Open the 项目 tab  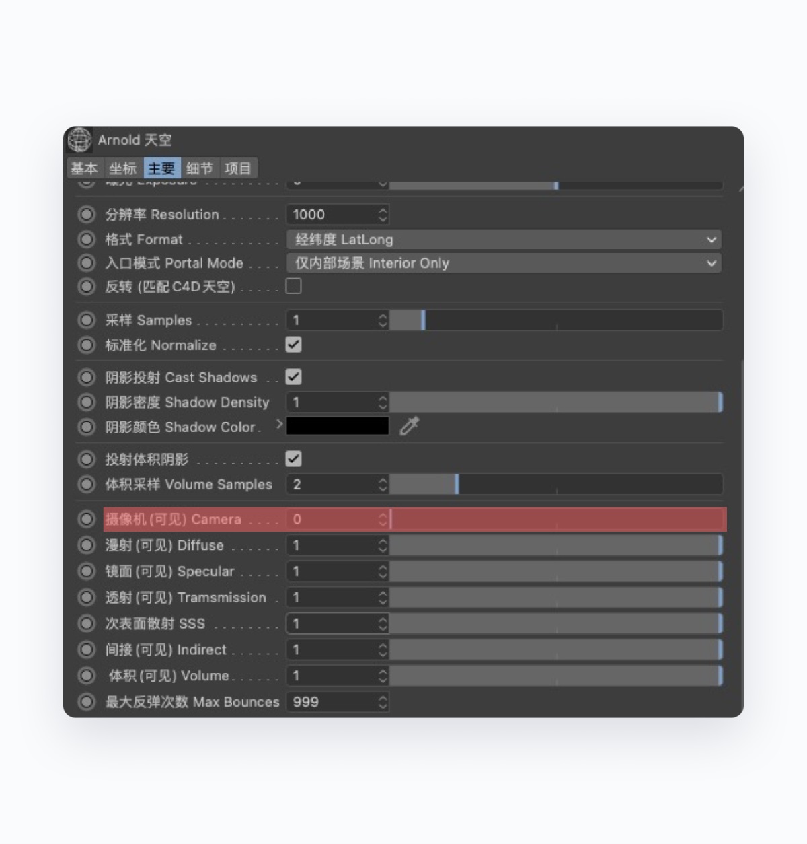(238, 168)
